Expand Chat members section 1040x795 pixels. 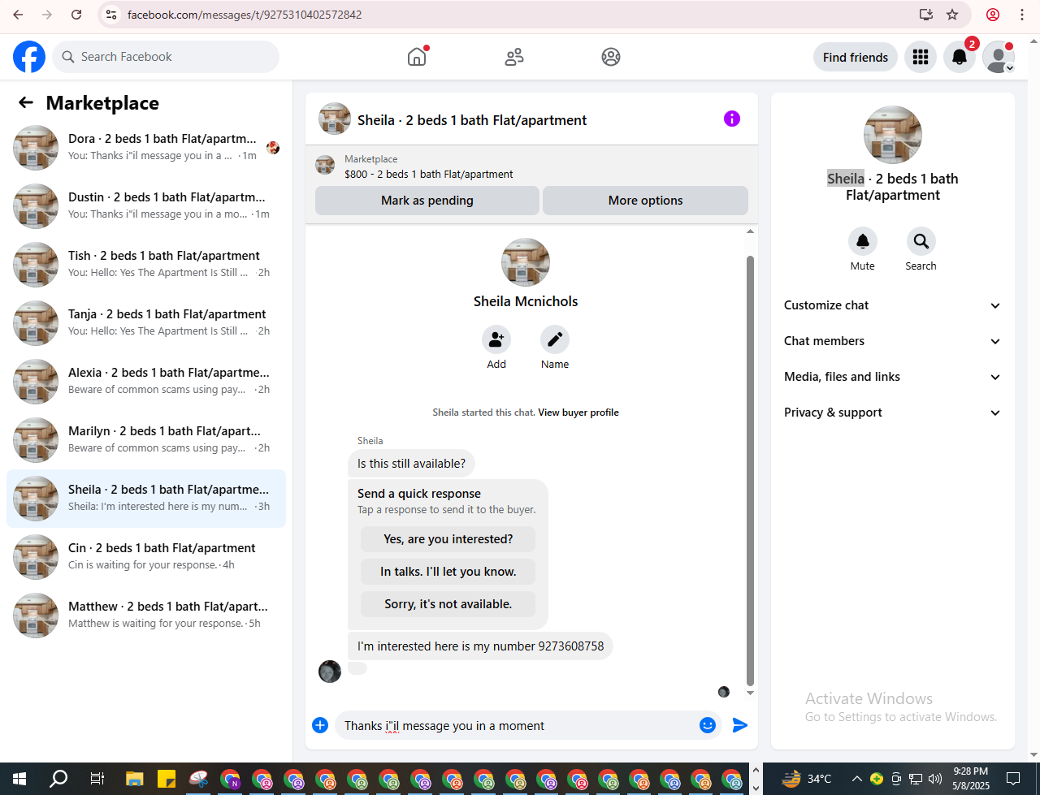[x=892, y=341]
